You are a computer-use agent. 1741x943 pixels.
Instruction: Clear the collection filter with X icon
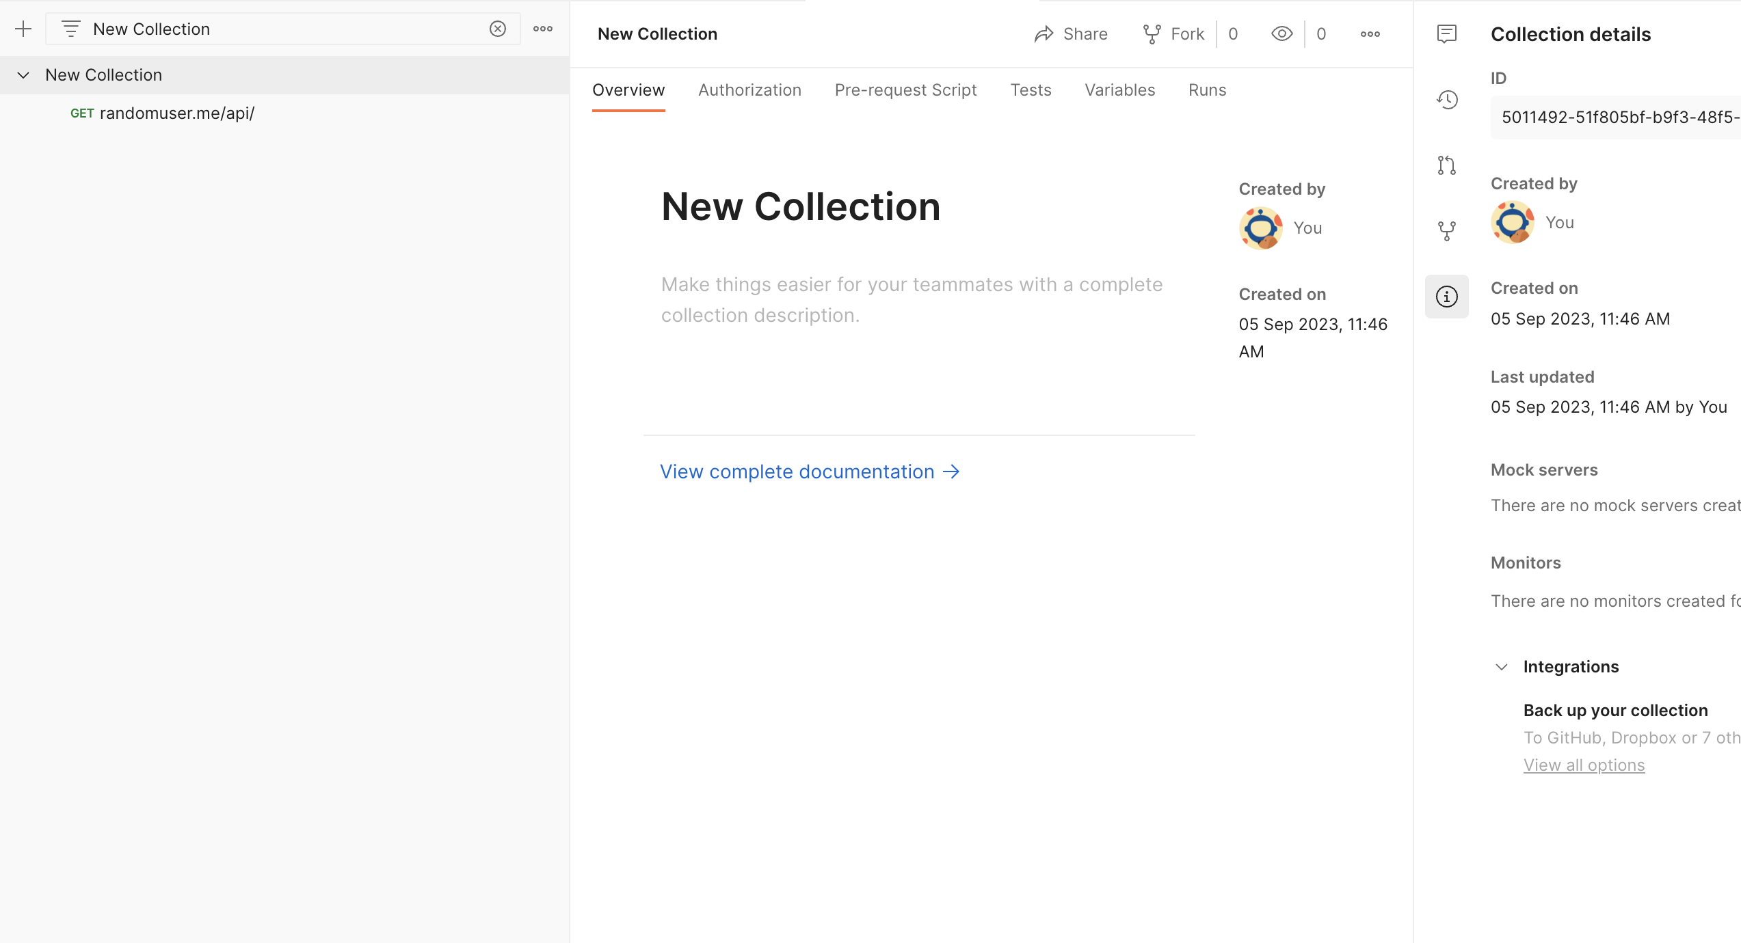[498, 29]
